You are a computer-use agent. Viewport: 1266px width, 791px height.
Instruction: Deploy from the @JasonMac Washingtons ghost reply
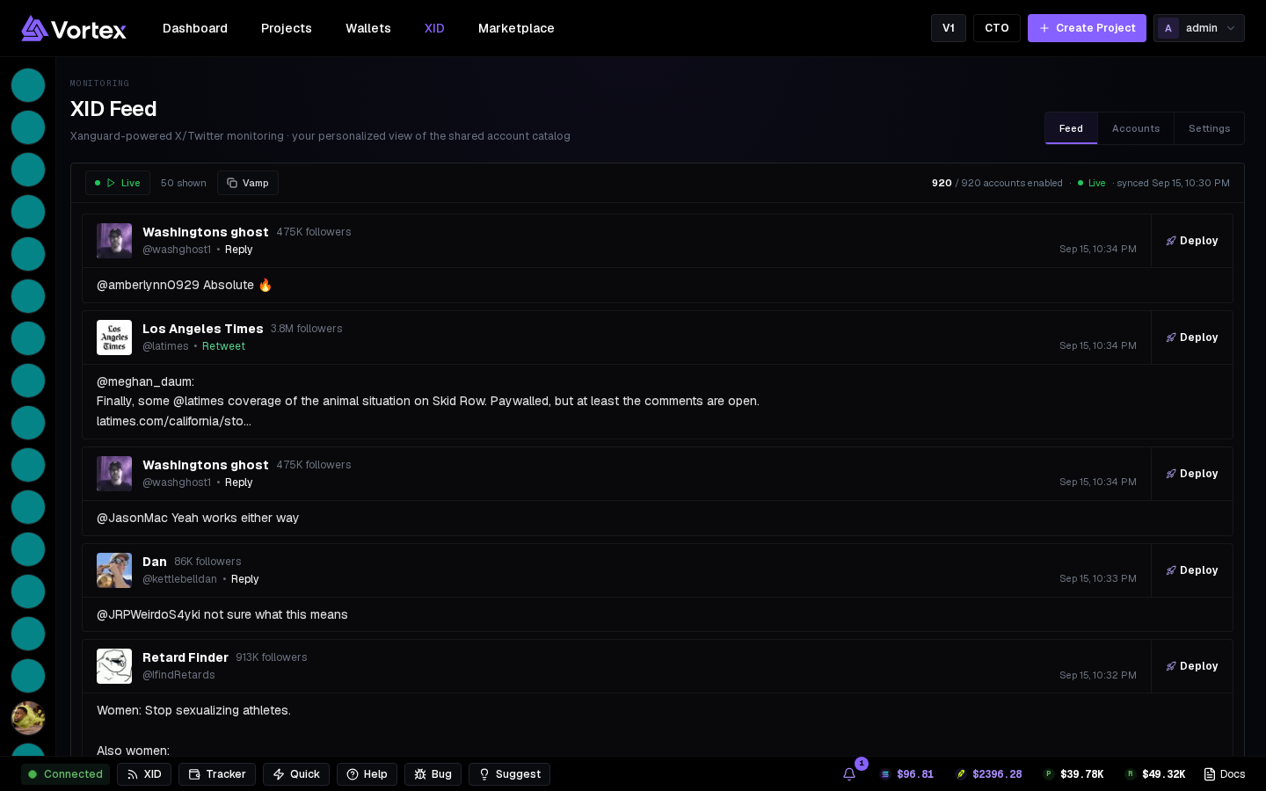1192,474
